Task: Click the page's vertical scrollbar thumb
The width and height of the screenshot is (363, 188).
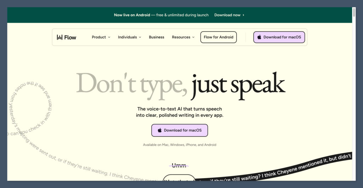Action: coord(354,12)
